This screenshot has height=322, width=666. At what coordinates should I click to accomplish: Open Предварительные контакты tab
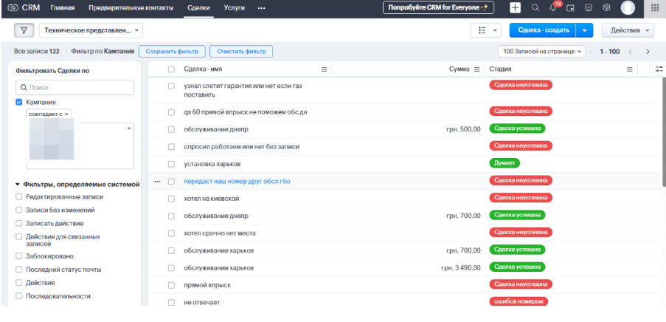click(131, 7)
